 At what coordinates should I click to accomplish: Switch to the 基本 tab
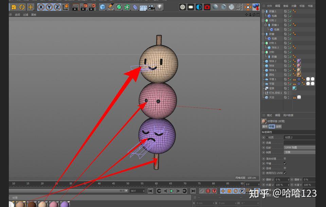pyautogui.click(x=265, y=126)
